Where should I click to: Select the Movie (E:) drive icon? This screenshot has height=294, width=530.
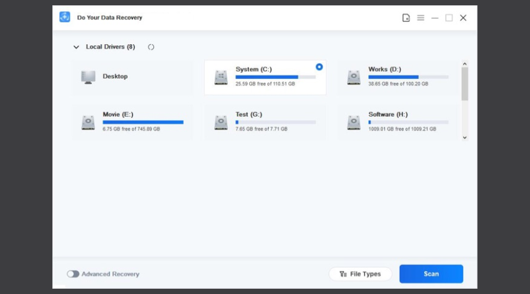point(88,122)
